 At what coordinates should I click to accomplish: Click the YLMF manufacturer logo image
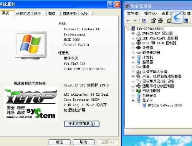click(31, 103)
